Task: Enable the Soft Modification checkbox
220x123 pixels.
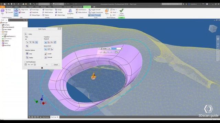Action: point(25,62)
